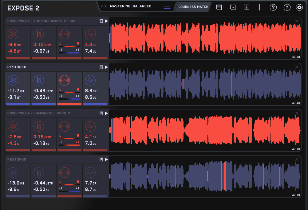Screen dimensions: 308x210
Task: Click the export download icon in the toolbar
Action: [x=233, y=7]
